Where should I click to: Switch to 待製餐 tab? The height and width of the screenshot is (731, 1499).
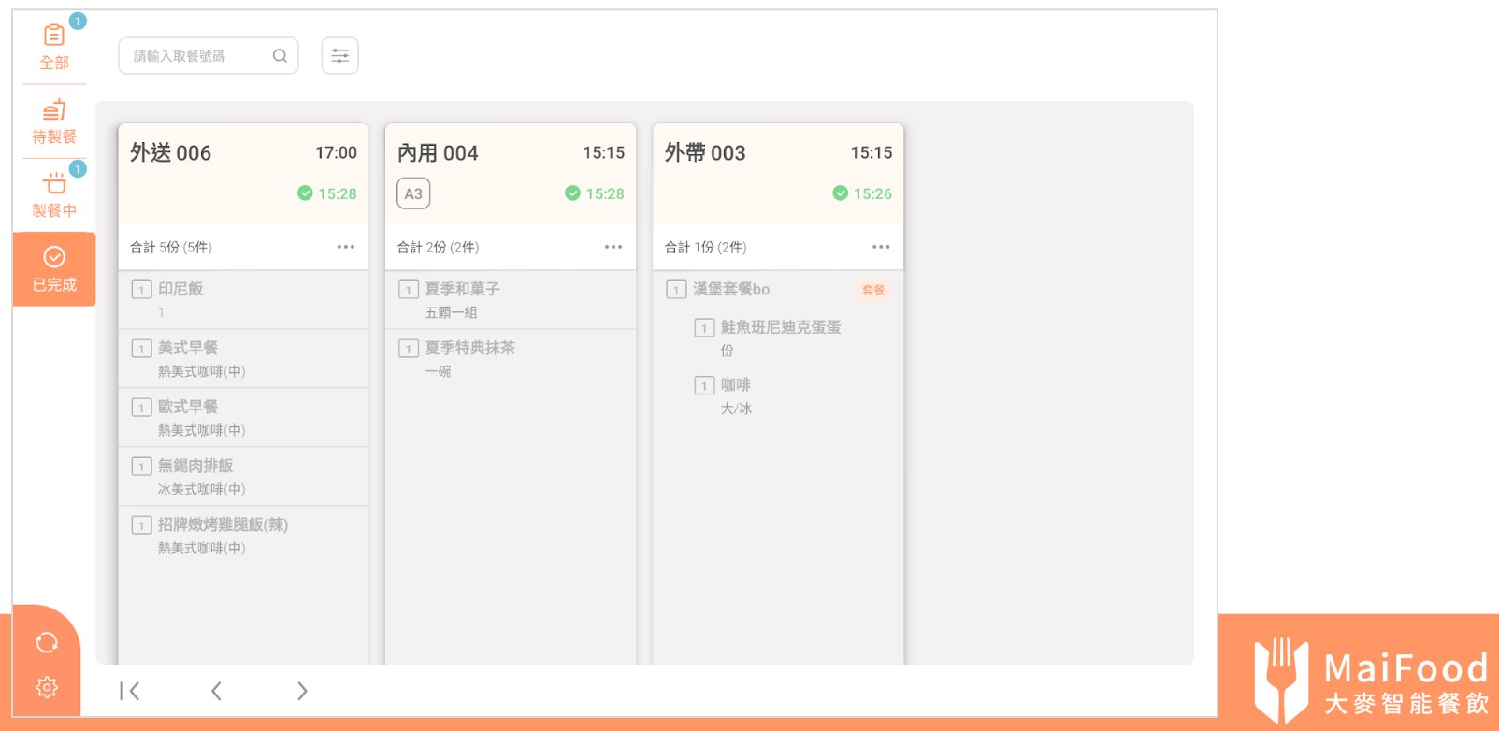(54, 122)
